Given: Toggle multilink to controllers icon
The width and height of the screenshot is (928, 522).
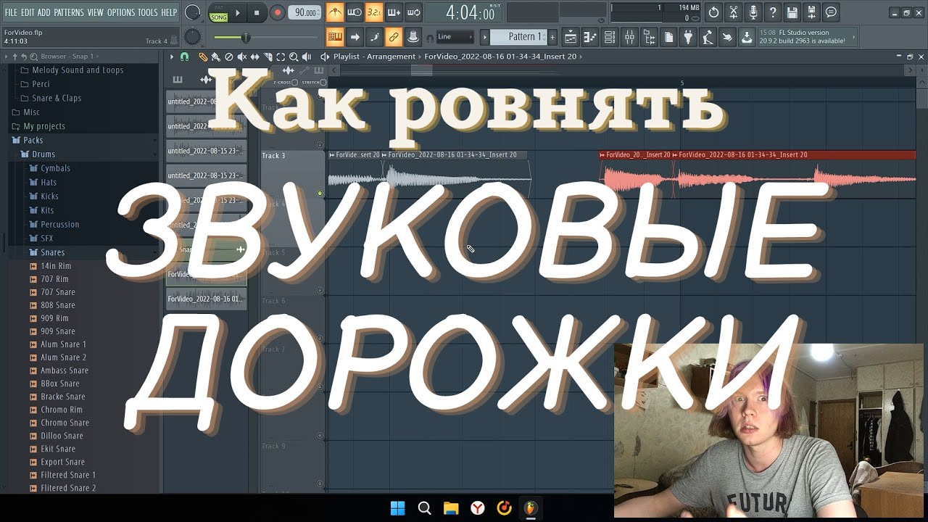Looking at the screenshot, I should 394,36.
